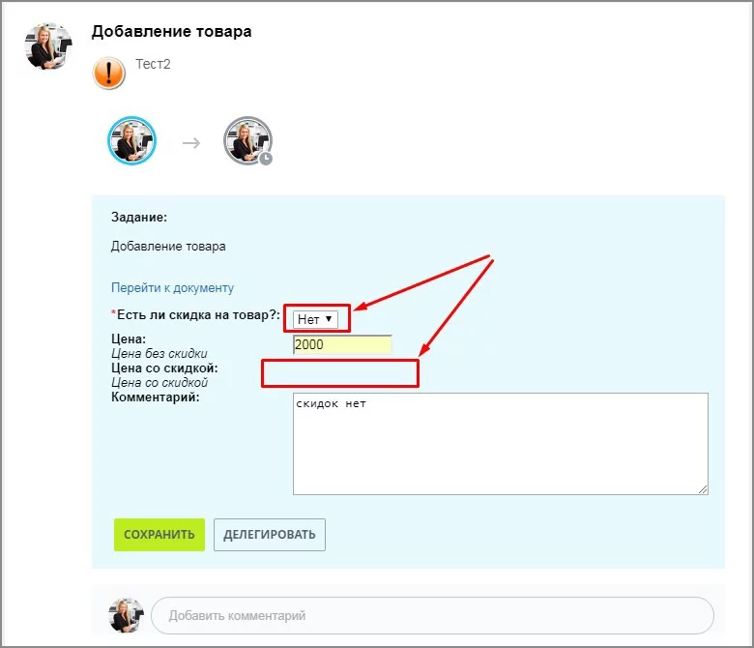Click the "Тест2" text label
The width and height of the screenshot is (754, 648).
tap(153, 64)
